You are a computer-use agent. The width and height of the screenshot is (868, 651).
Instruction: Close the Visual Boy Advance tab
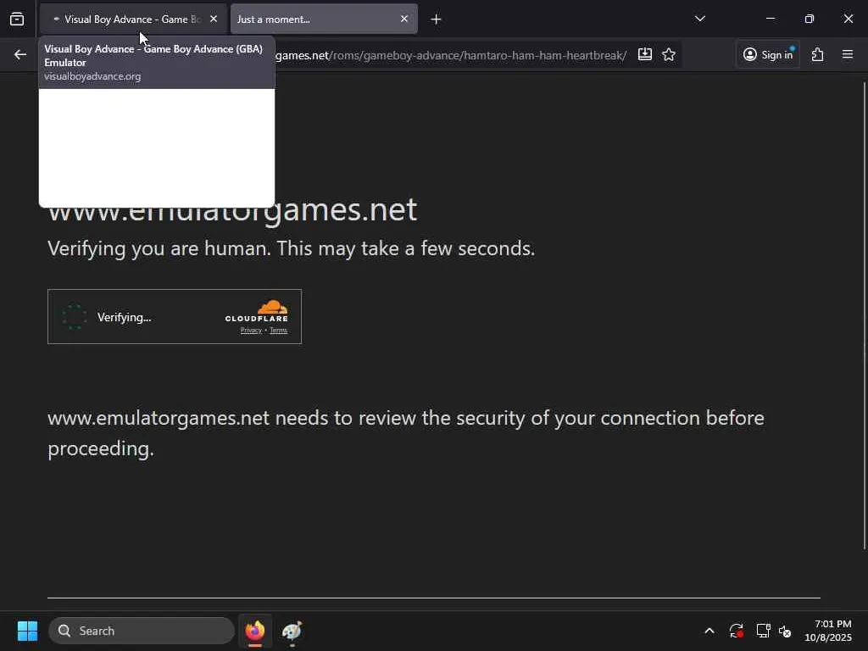214,19
